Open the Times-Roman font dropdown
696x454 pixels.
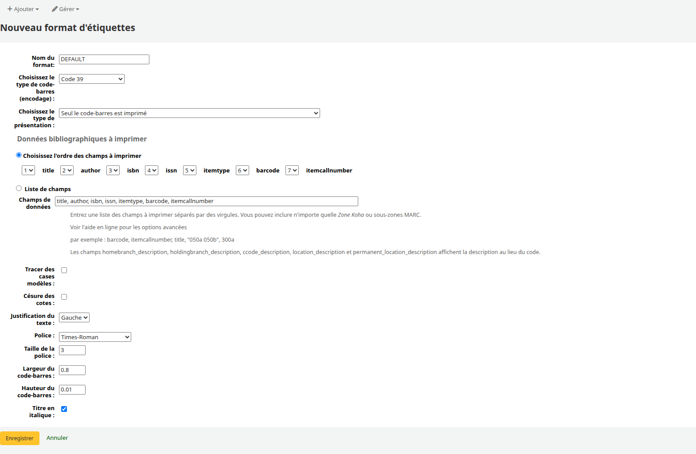tap(95, 337)
